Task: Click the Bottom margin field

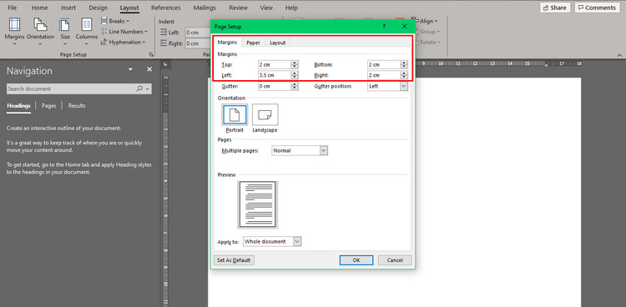Action: [384, 64]
